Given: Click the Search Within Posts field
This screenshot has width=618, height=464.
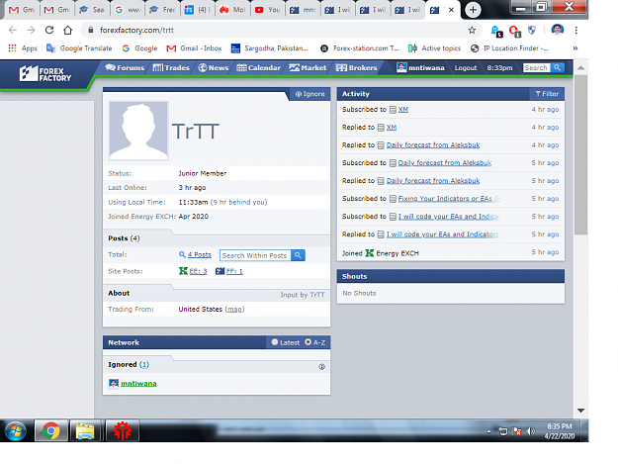Looking at the screenshot, I should 255,255.
